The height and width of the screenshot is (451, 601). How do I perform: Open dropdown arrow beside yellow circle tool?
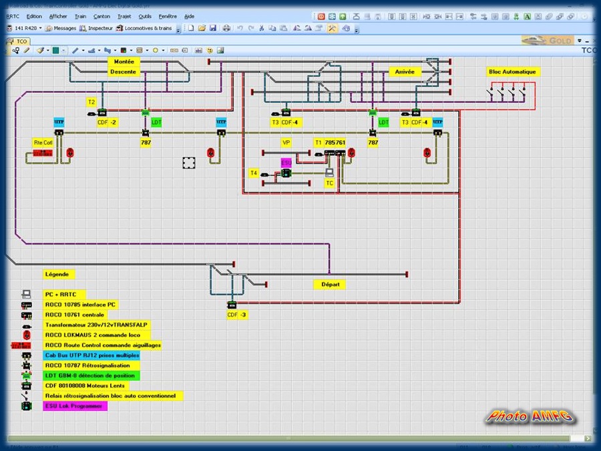(164, 50)
